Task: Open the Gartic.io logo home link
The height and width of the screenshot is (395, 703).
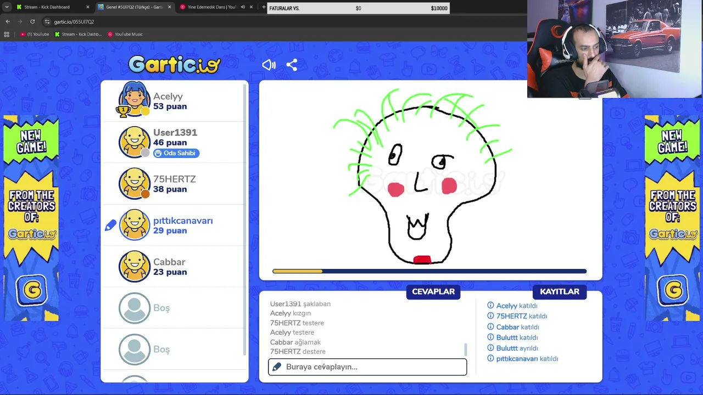Action: [174, 64]
